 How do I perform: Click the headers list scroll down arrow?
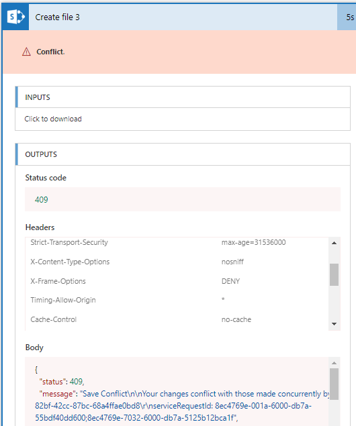coord(335,323)
